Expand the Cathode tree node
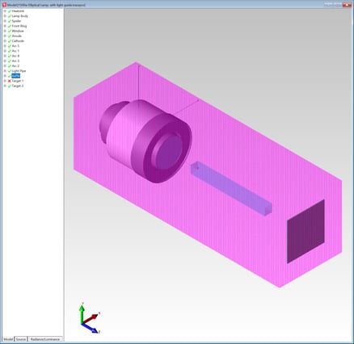This screenshot has width=354, height=344. tap(5, 41)
